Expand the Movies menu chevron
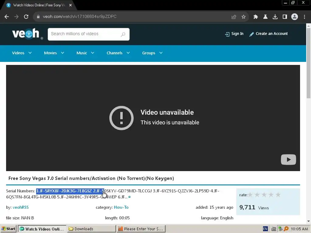Image resolution: width=311 pixels, height=233 pixels. (63, 53)
